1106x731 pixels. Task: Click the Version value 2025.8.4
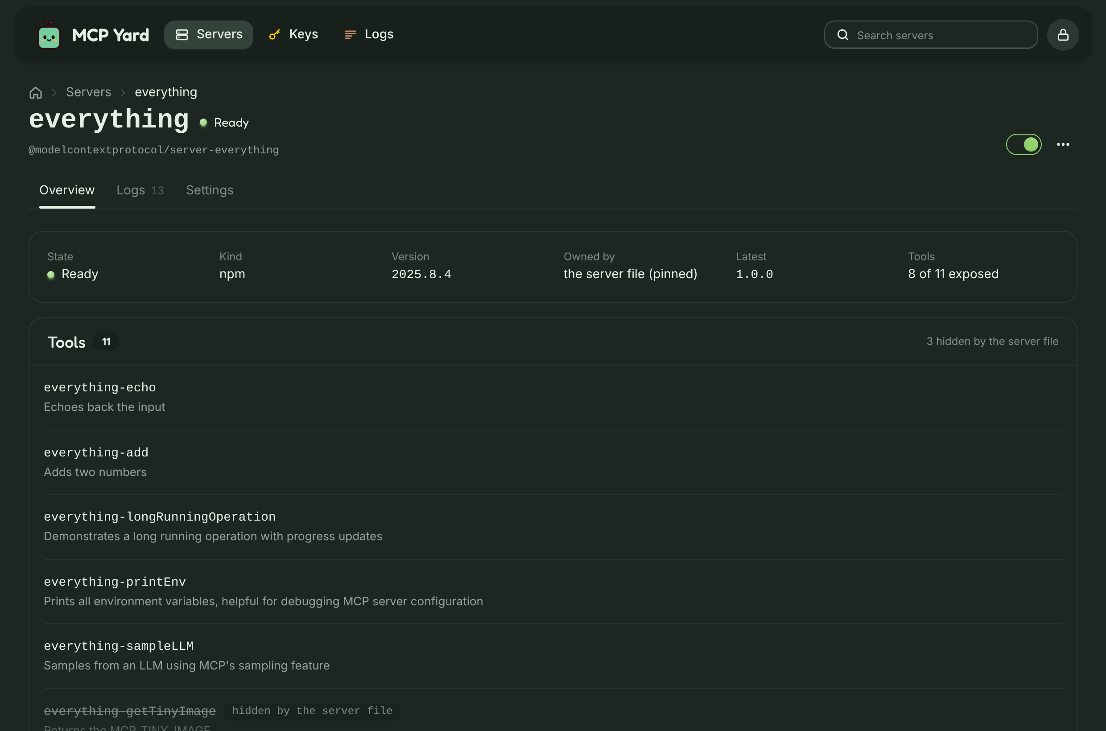(x=421, y=274)
